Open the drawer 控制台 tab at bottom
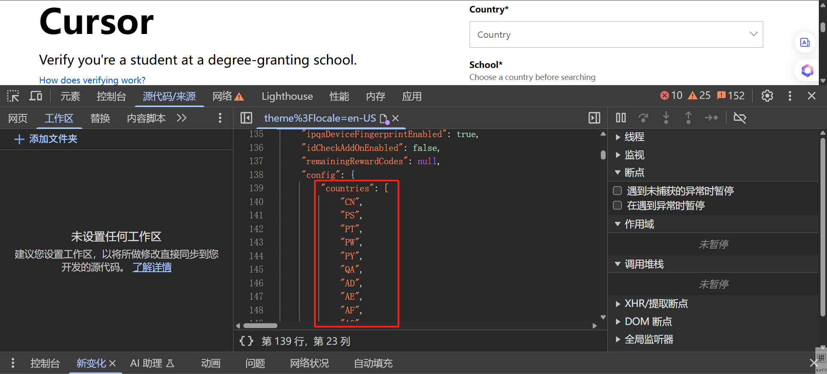This screenshot has height=374, width=827. 45,363
